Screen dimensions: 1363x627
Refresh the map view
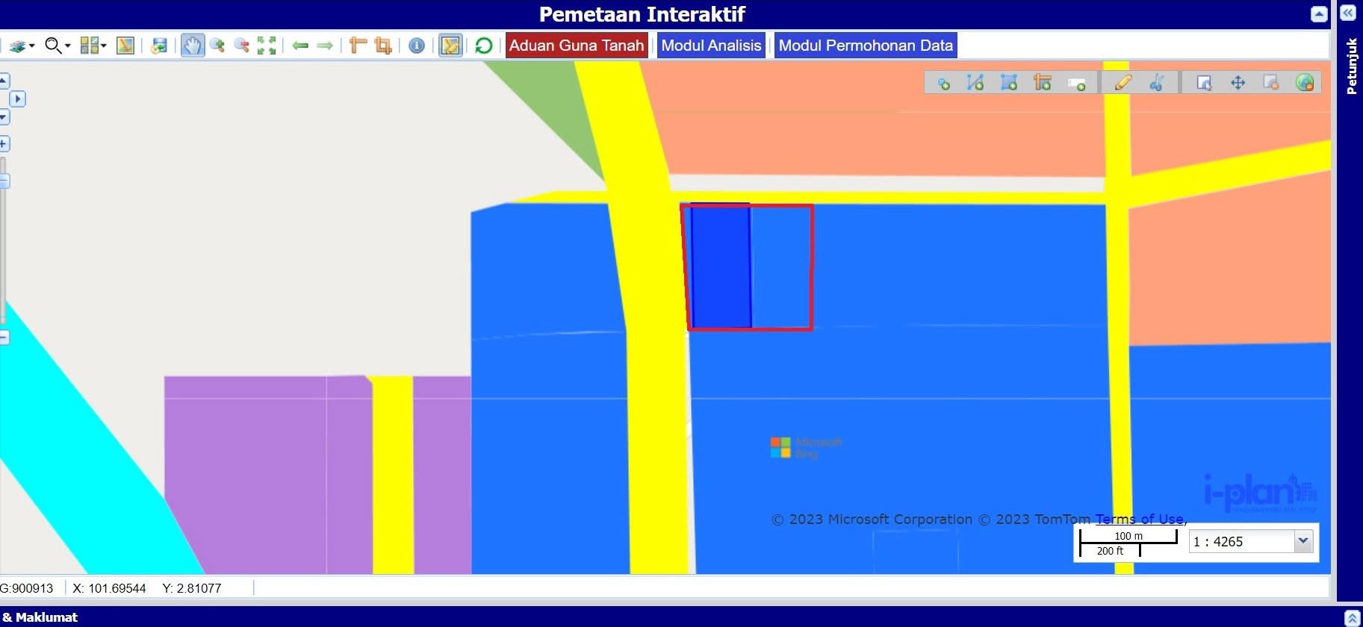pos(483,46)
